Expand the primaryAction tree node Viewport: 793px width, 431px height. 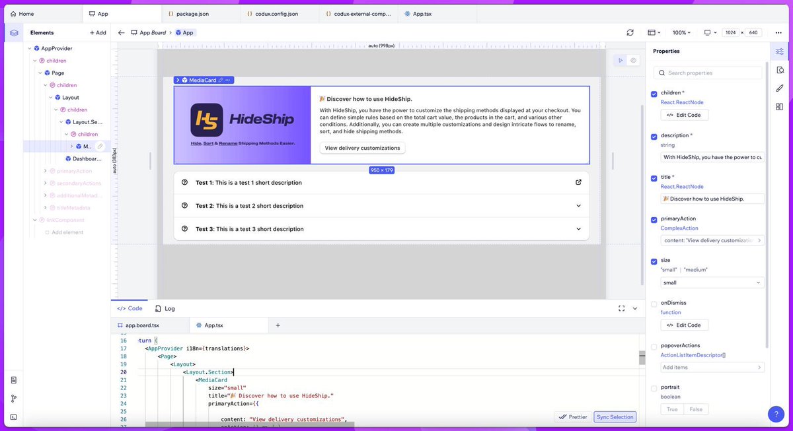[x=45, y=171]
